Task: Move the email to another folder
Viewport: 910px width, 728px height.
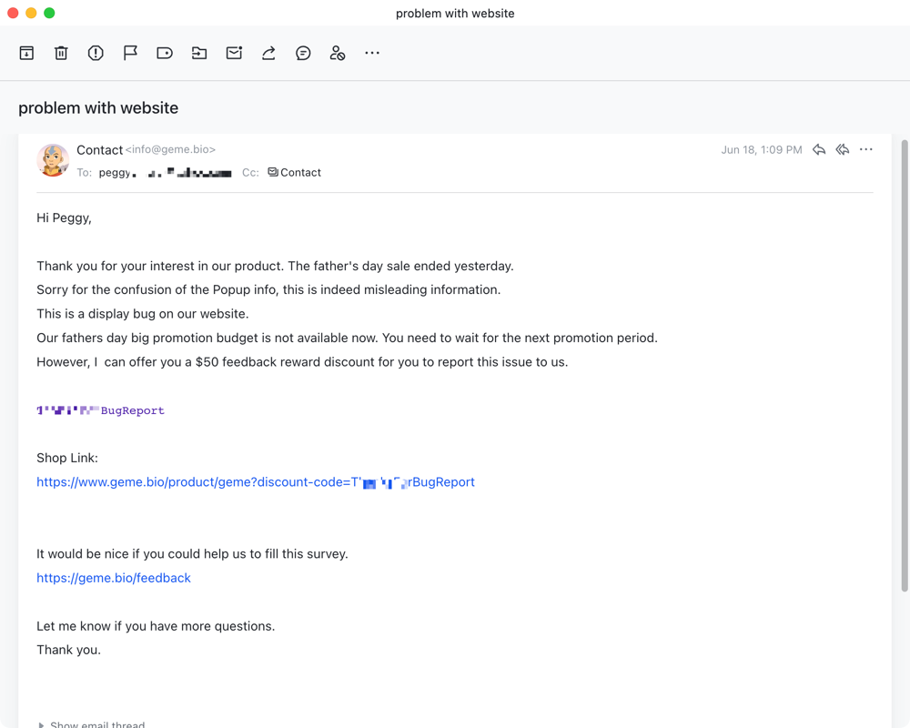Action: tap(199, 53)
